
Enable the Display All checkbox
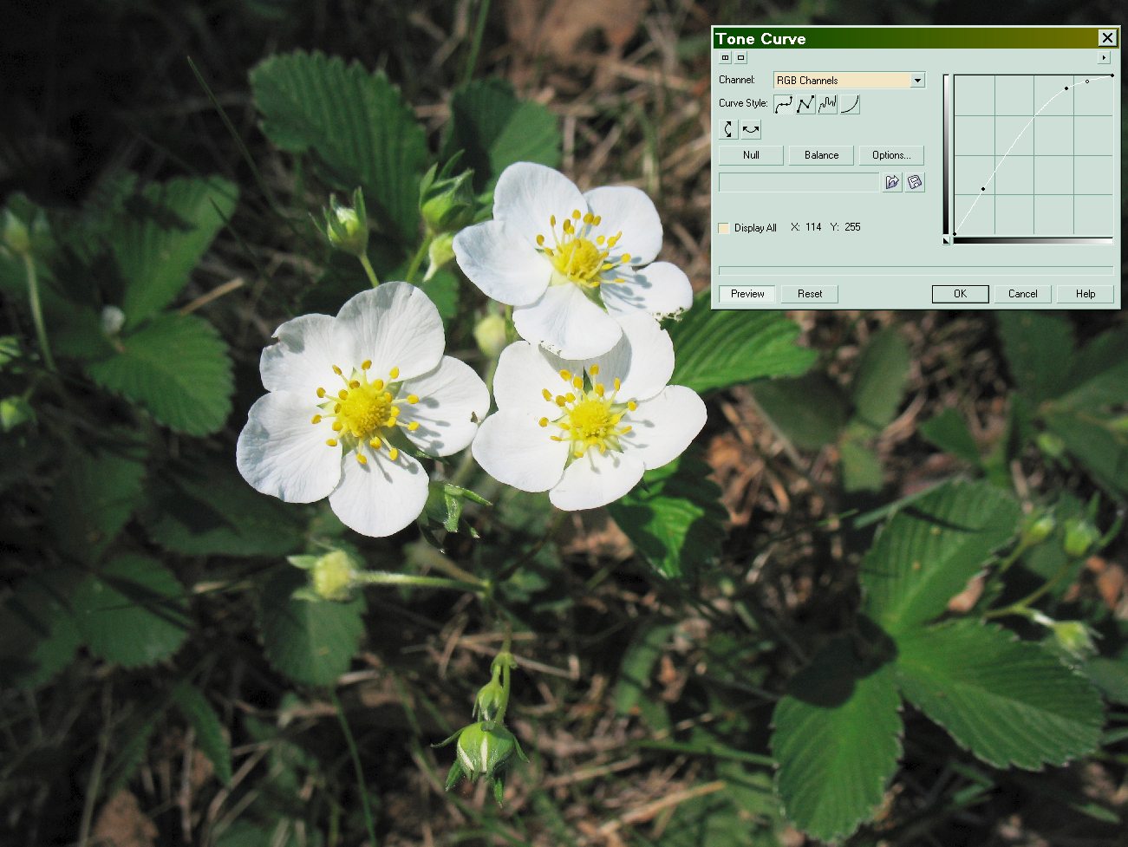tap(724, 228)
